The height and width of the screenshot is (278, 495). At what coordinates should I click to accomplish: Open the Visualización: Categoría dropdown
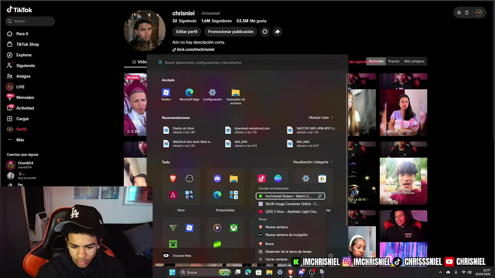tap(312, 162)
